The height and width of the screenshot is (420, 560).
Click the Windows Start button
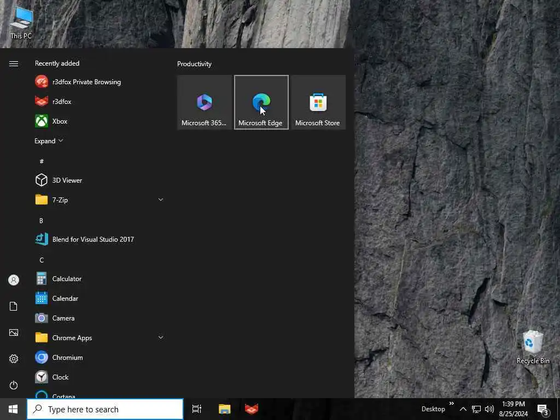click(13, 409)
